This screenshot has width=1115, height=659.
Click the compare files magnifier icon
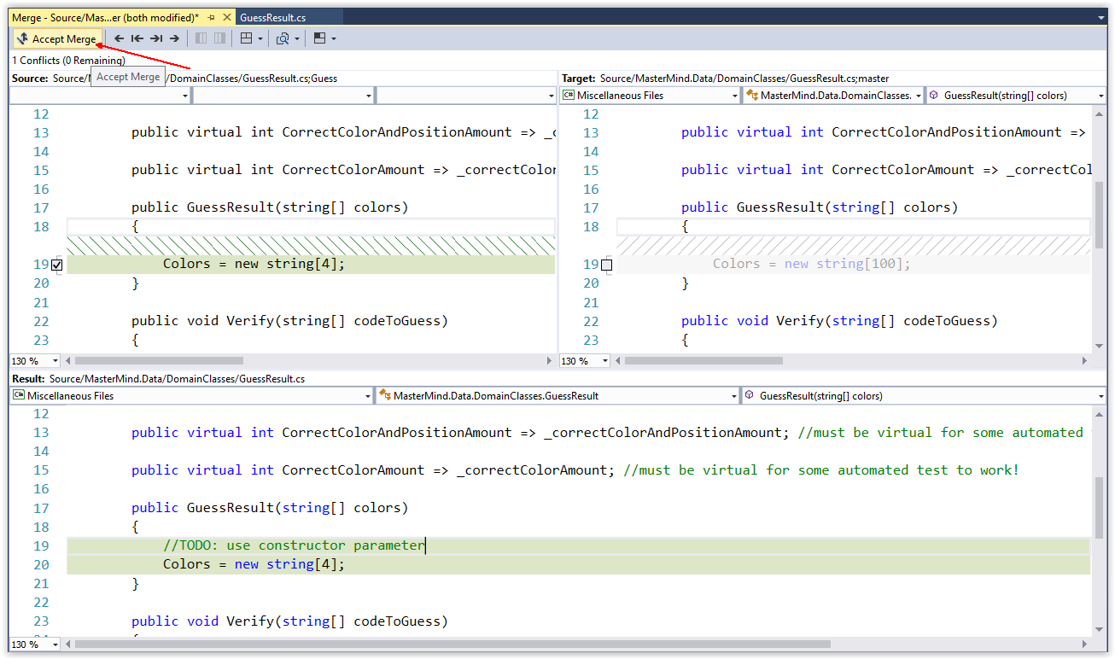[x=288, y=38]
